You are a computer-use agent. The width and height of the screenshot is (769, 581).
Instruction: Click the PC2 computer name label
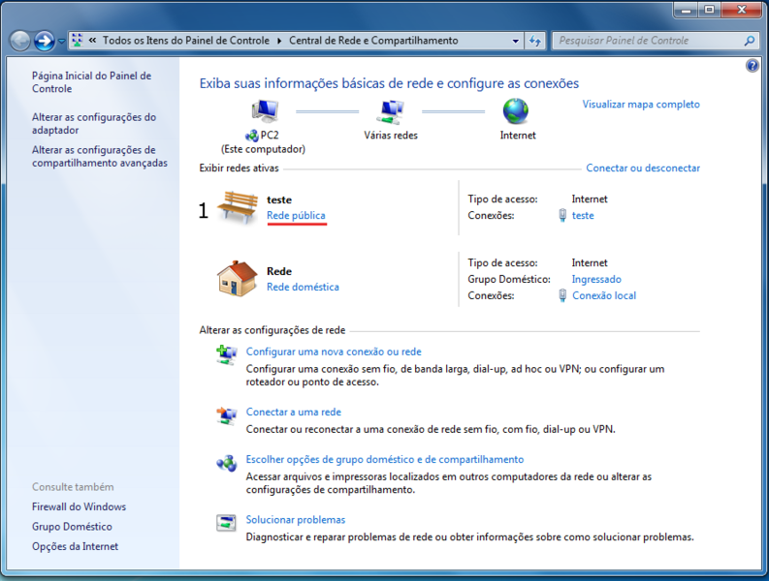point(270,136)
